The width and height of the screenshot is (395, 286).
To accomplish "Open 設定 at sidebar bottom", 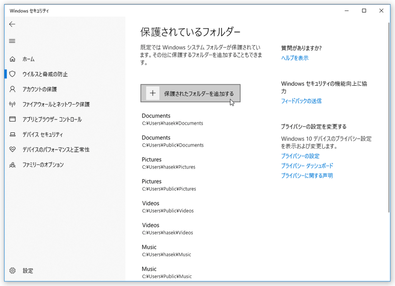I will coord(65,271).
